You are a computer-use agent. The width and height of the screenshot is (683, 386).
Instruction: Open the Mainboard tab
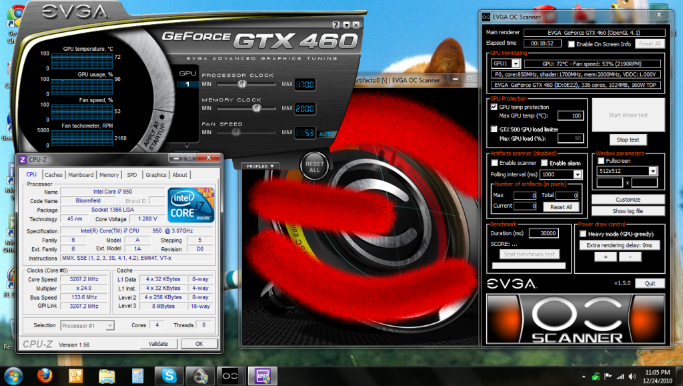[81, 175]
